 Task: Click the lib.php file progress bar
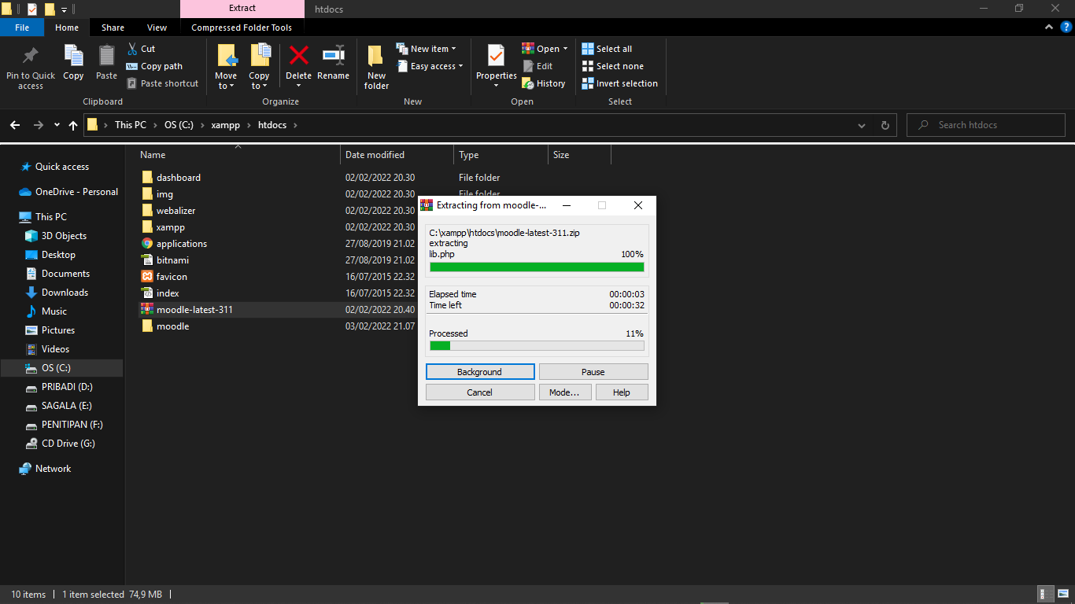pos(537,267)
